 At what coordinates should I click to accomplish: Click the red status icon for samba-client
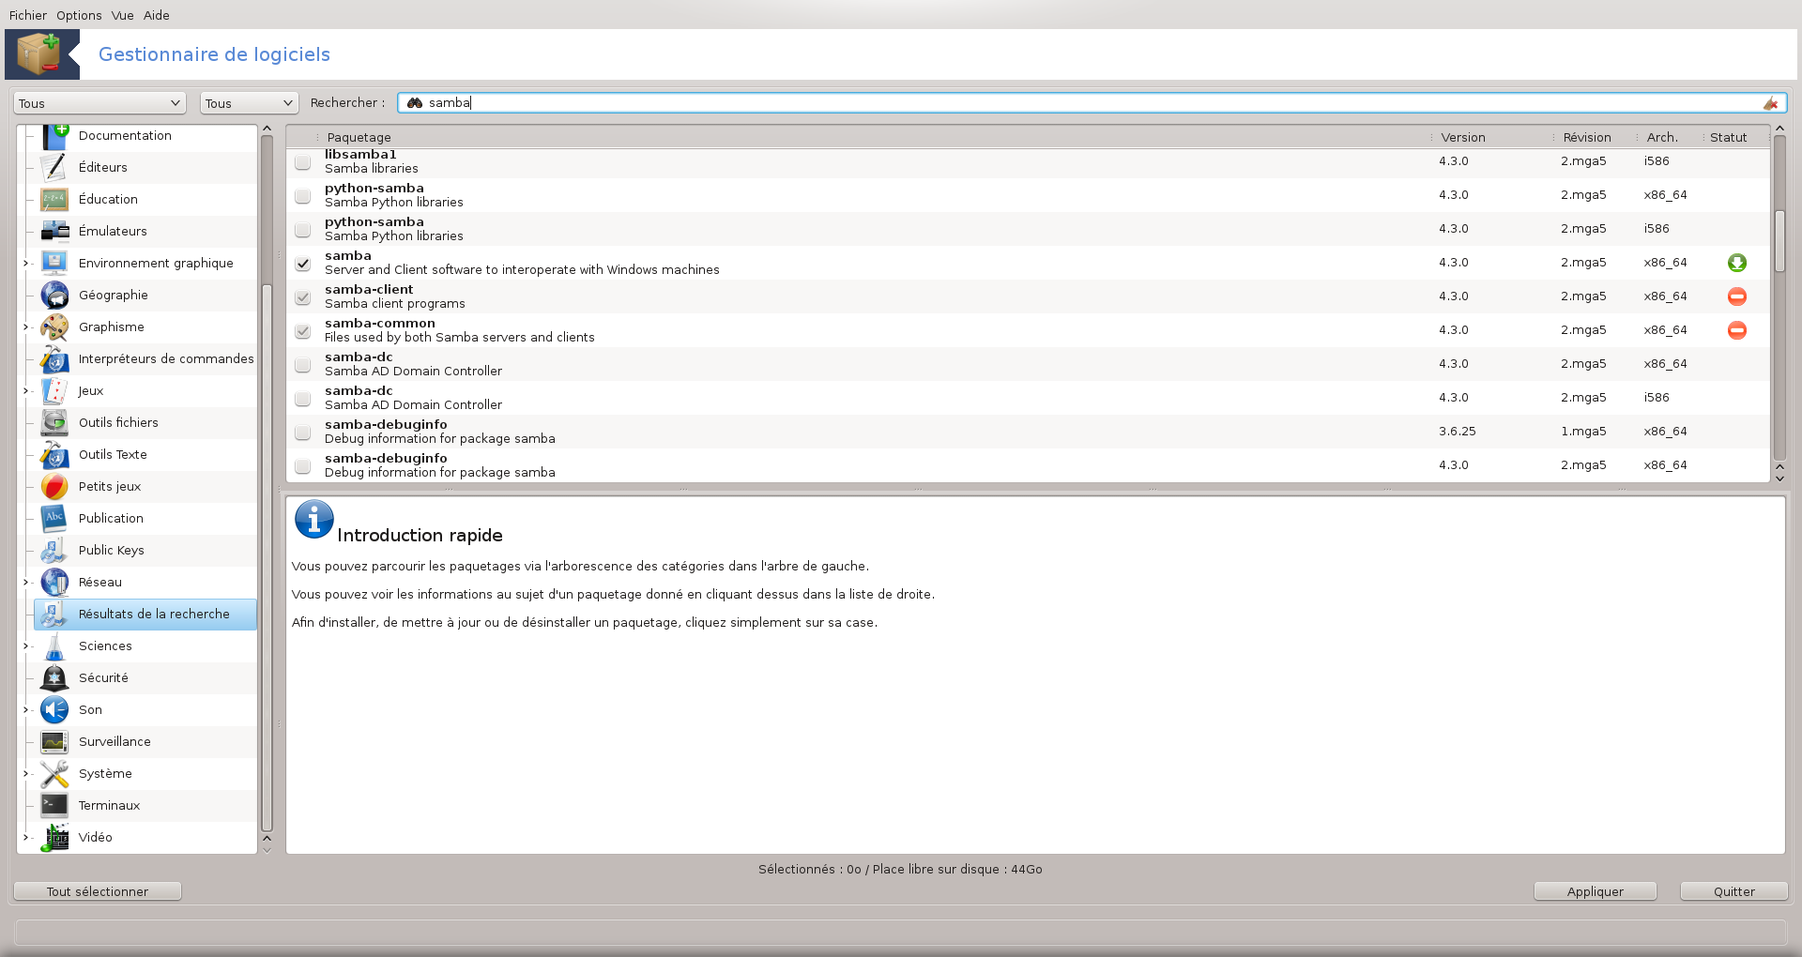(1737, 296)
